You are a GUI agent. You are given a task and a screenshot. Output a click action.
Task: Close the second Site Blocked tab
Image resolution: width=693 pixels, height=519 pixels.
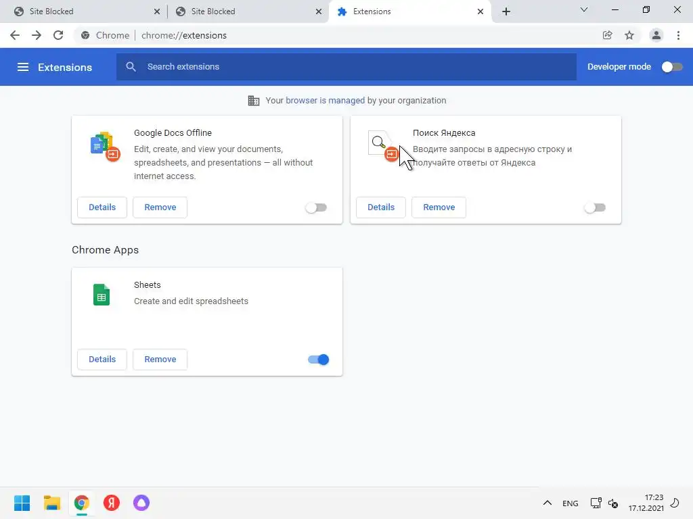tap(319, 11)
